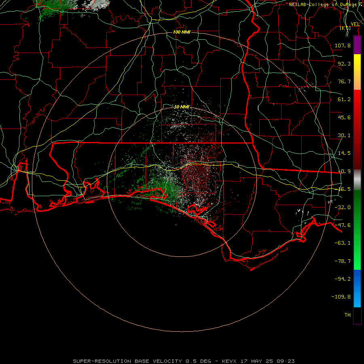Click the -0.9 legend value
This screenshot has width=364, height=364.
[344, 171]
